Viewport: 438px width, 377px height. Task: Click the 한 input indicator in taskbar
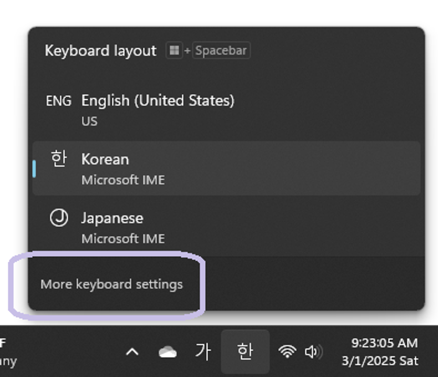pos(245,351)
